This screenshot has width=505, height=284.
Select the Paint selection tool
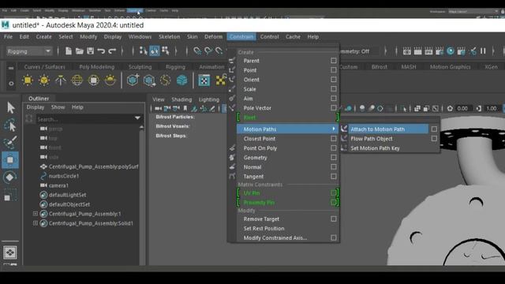(10, 143)
